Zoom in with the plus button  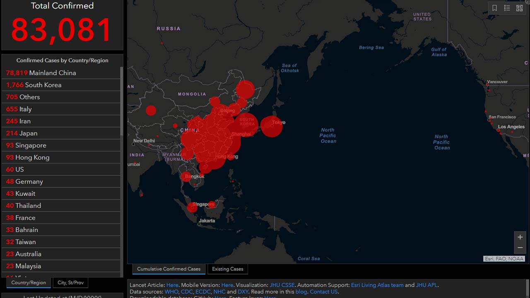(520, 237)
